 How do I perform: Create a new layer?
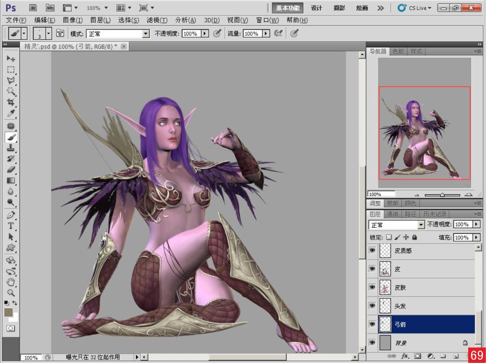(456, 356)
